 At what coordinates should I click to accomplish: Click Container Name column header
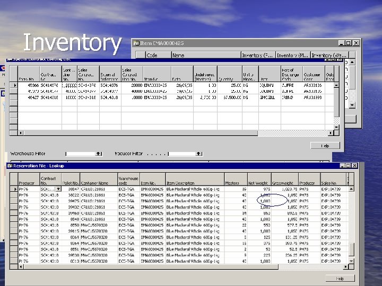click(x=99, y=180)
